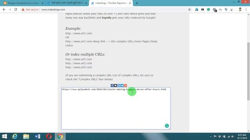Share via the Google icon
The height and width of the screenshot is (140, 250).
pos(119,86)
